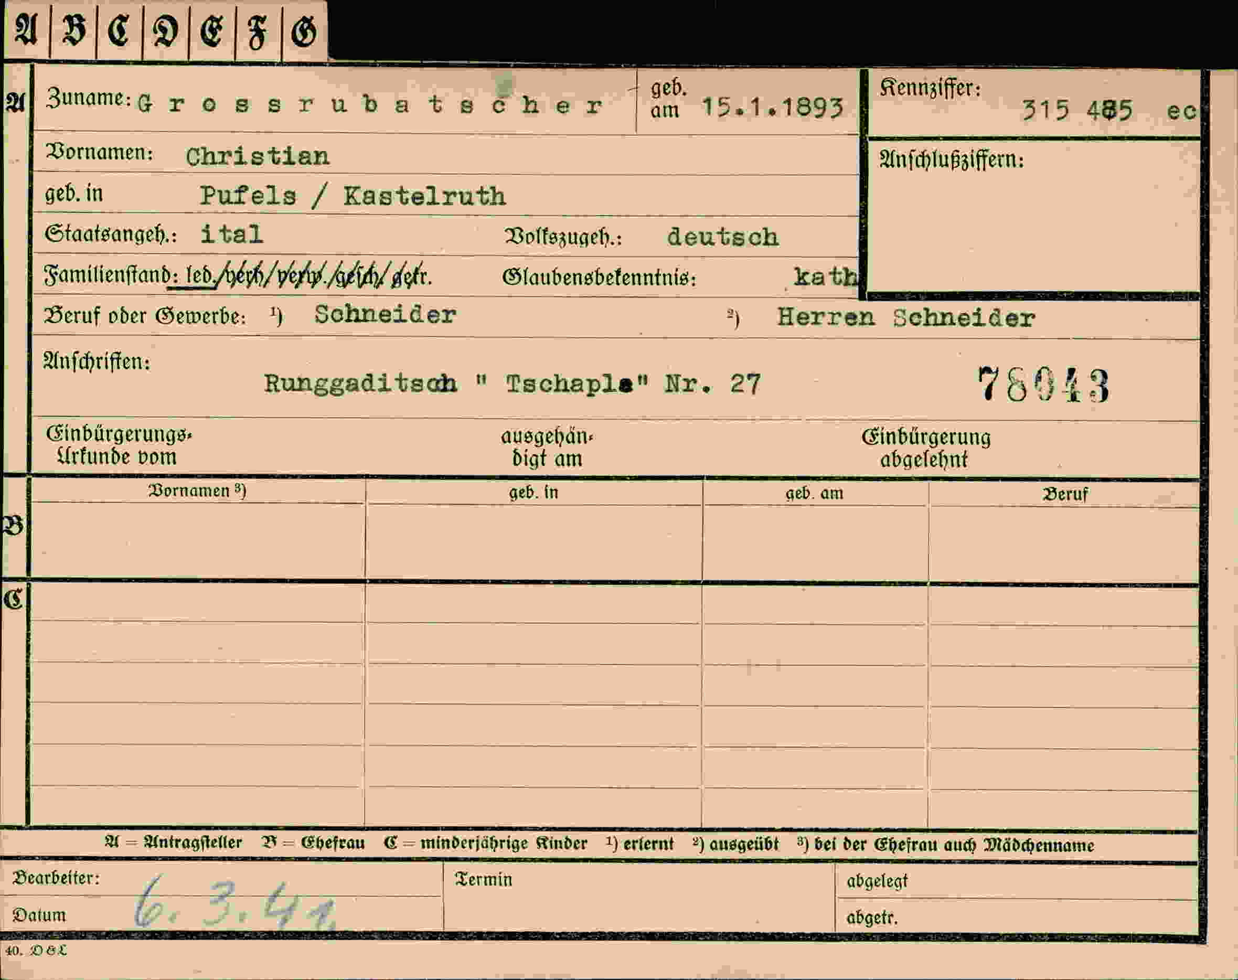
Task: Click the "abgetr." label
Action: 871,918
